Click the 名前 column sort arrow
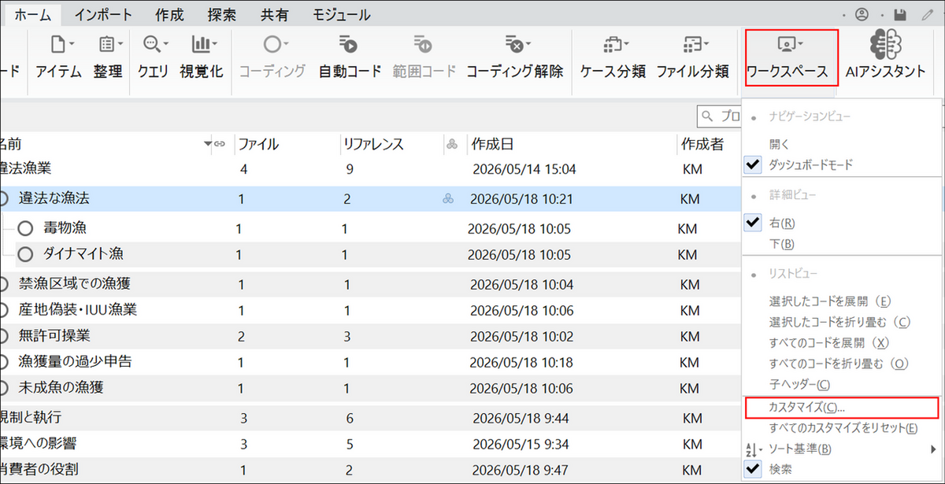 (208, 144)
